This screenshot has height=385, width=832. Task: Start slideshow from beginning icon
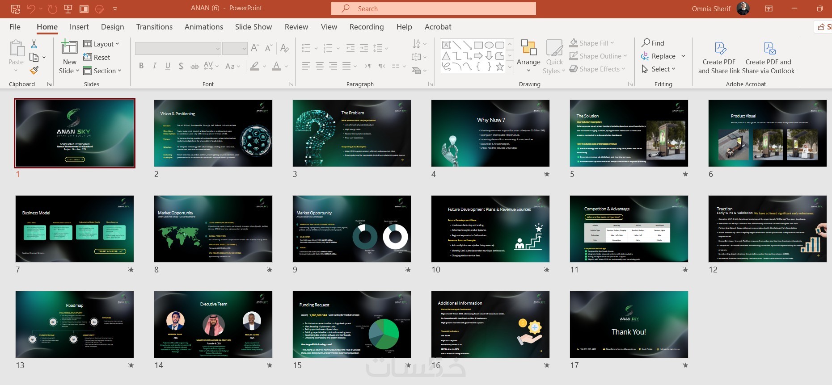coord(68,8)
